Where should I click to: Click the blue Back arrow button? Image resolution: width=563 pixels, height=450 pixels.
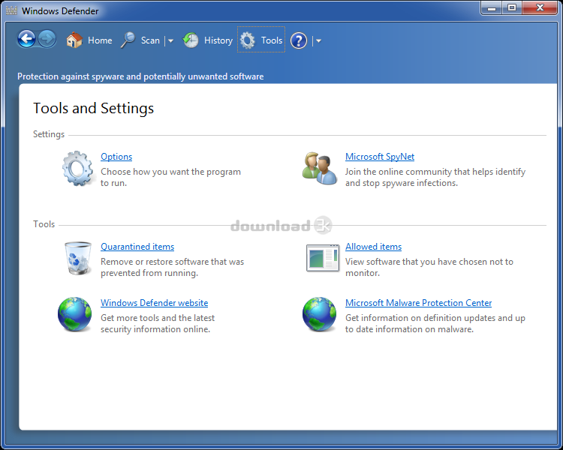coord(27,39)
